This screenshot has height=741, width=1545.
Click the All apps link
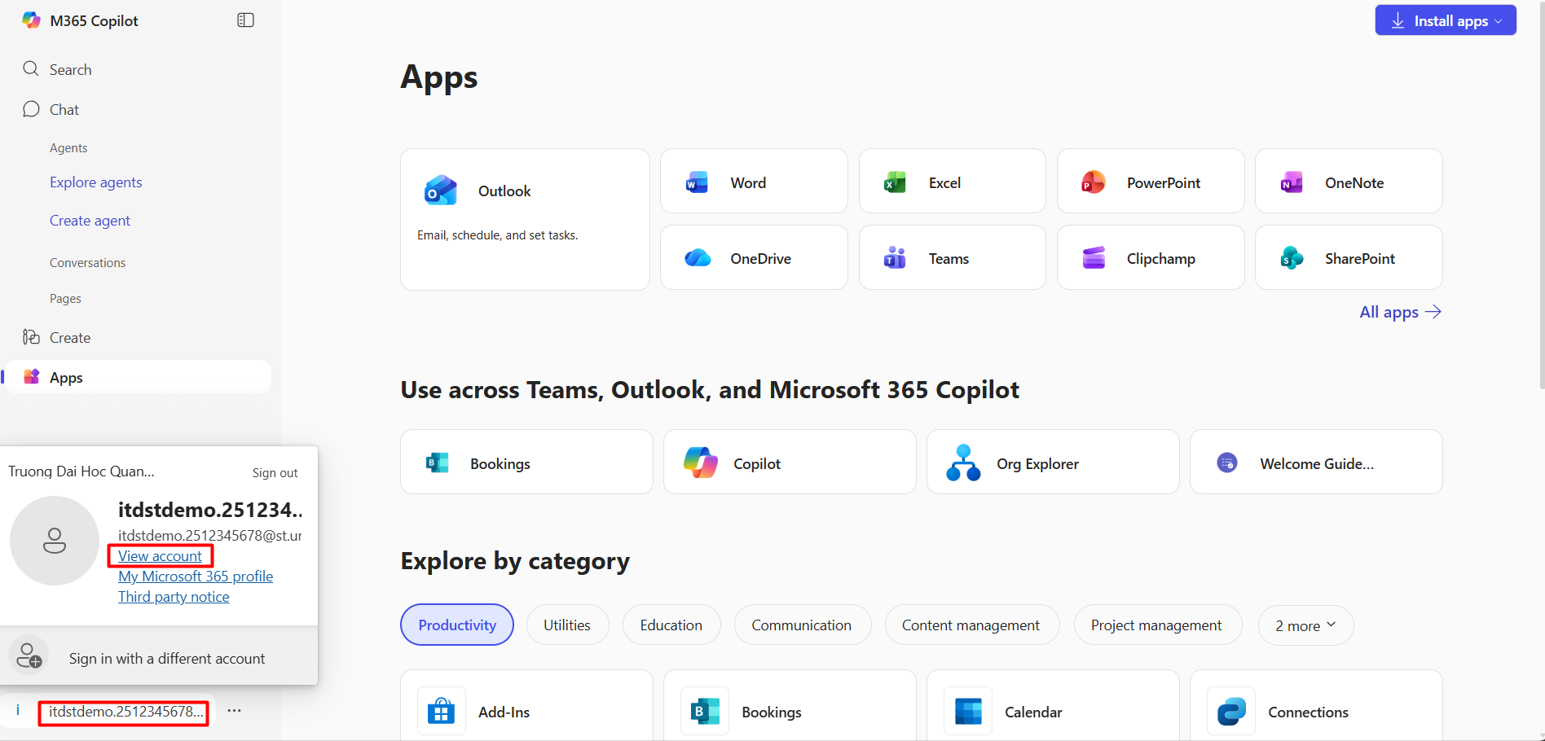click(x=1399, y=312)
